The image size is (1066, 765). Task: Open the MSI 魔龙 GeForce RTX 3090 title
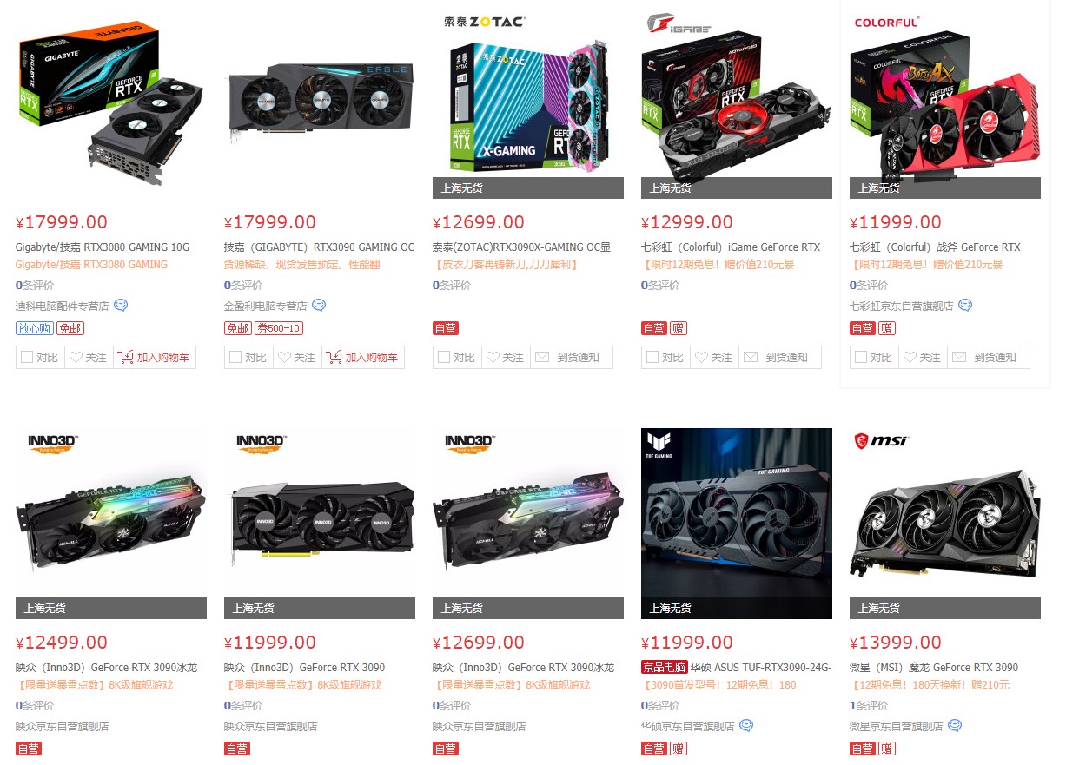click(x=934, y=668)
